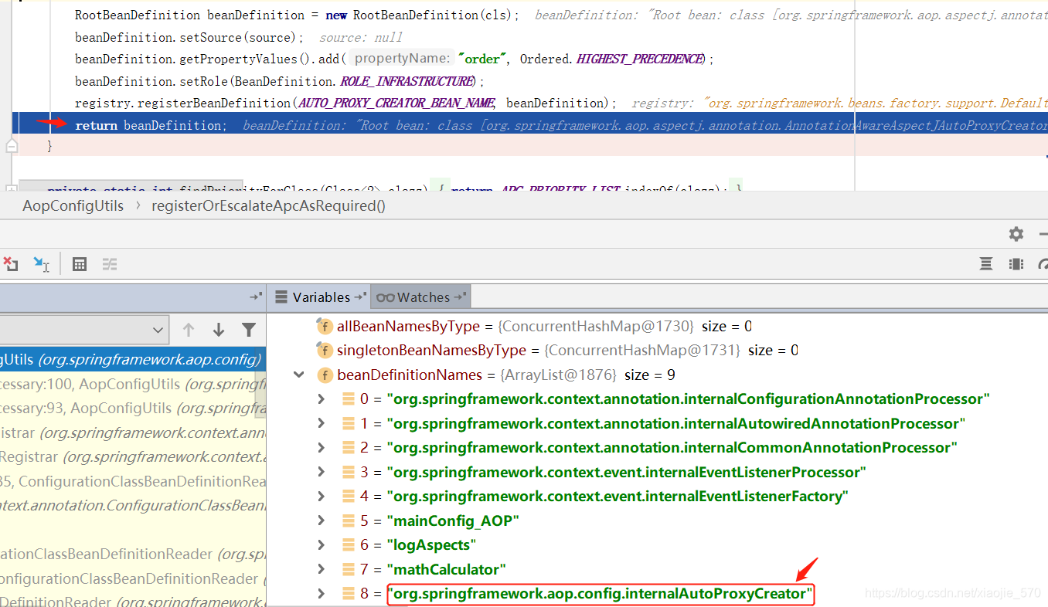Select the frame at line 93 of AopConfigUtils
The width and height of the screenshot is (1048, 607).
tap(133, 409)
